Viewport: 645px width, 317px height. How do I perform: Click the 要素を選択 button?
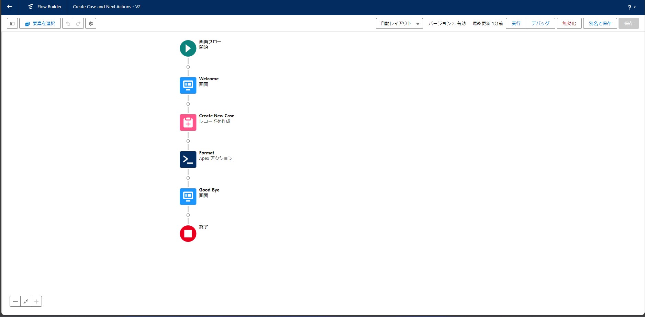pyautogui.click(x=40, y=23)
